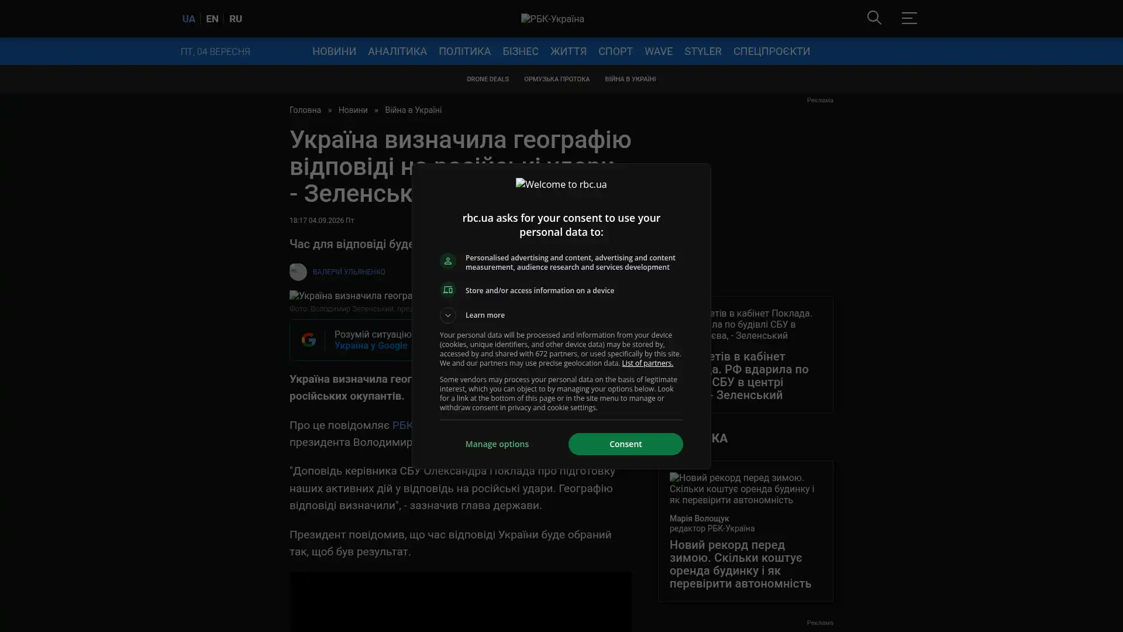Open the ПОЛІТИКА menu section
Image resolution: width=1123 pixels, height=632 pixels.
coord(465,51)
